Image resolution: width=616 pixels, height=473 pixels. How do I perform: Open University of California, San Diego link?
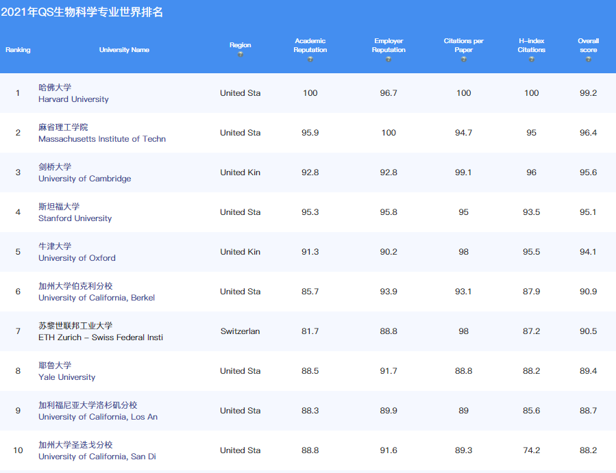pyautogui.click(x=97, y=457)
